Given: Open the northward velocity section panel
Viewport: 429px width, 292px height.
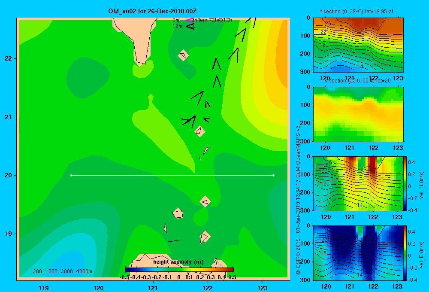Looking at the screenshot, I should (x=358, y=183).
